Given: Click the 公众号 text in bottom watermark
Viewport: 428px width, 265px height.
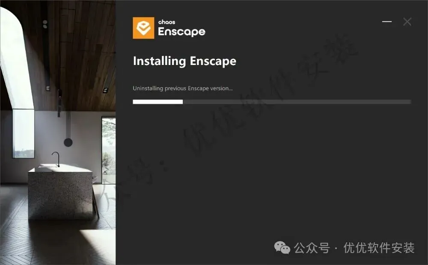Looking at the screenshot, I should click(312, 248).
